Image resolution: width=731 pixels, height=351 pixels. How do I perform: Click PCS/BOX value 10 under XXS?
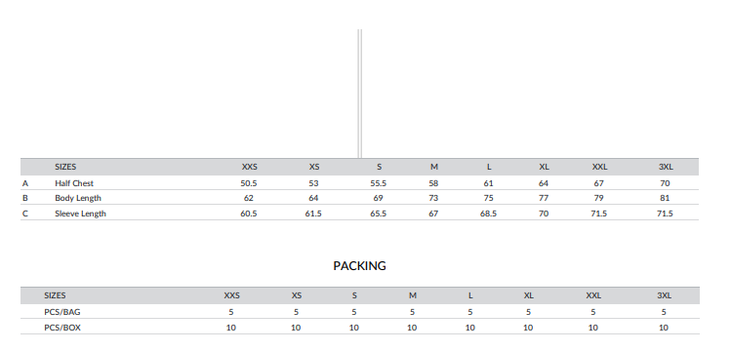click(x=230, y=328)
